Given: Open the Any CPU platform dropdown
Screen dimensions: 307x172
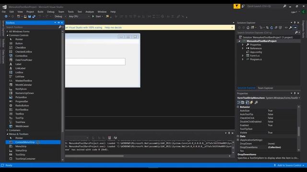Looking at the screenshot, I should (x=79, y=17).
